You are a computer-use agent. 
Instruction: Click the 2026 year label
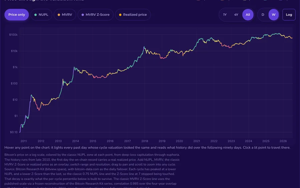tap(283, 141)
